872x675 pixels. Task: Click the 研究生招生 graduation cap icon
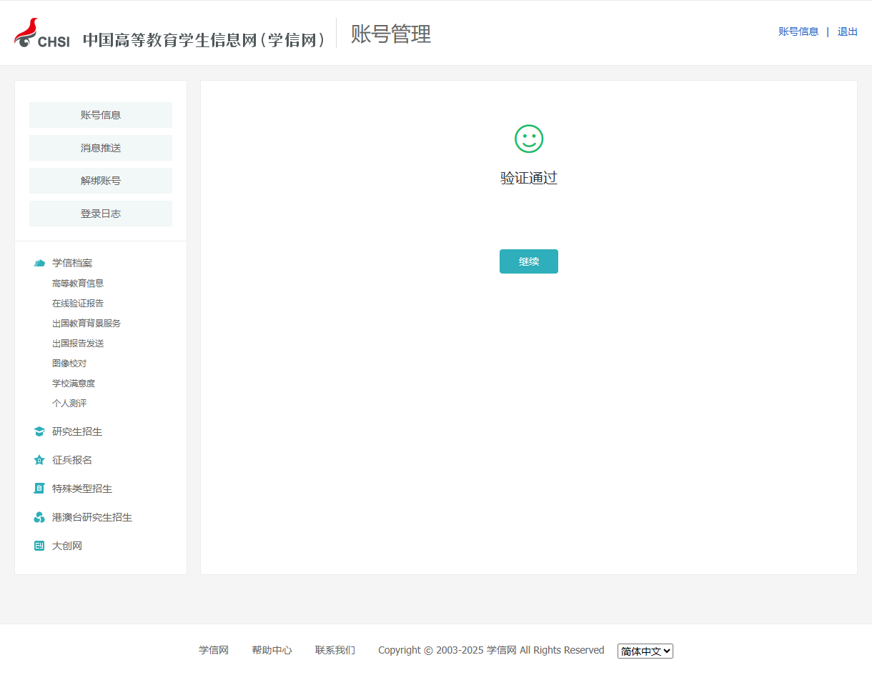(x=39, y=431)
